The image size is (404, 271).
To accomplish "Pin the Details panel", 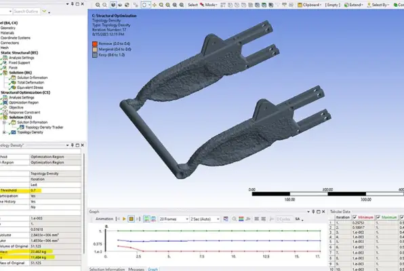I will coord(72,145).
